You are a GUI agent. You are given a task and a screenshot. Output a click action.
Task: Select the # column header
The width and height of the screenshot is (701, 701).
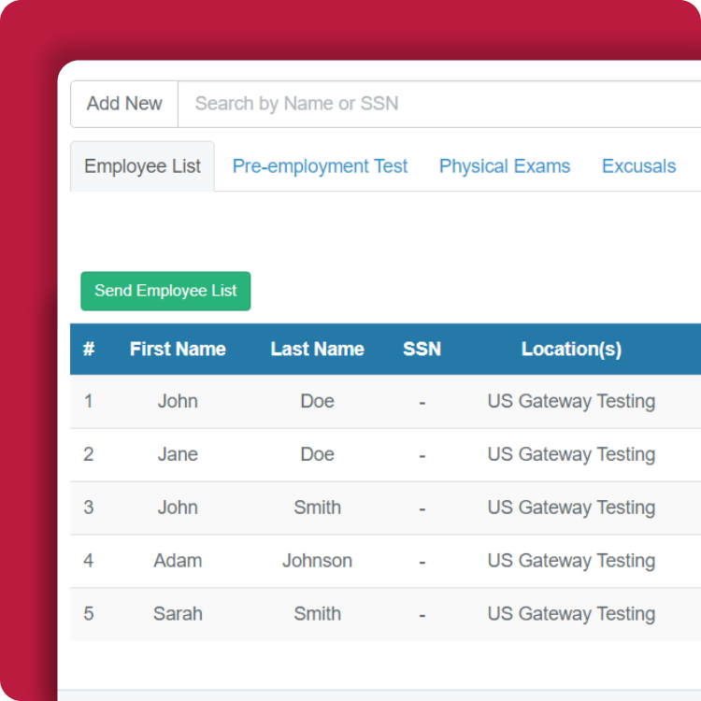point(89,349)
